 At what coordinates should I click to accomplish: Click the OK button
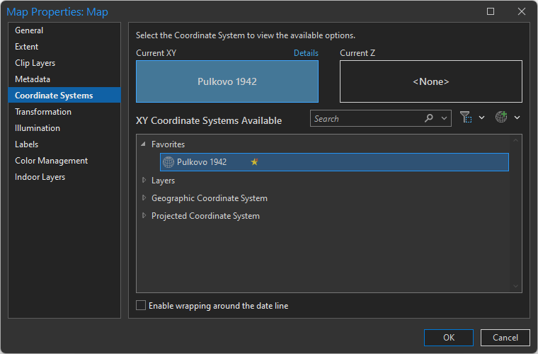point(449,338)
